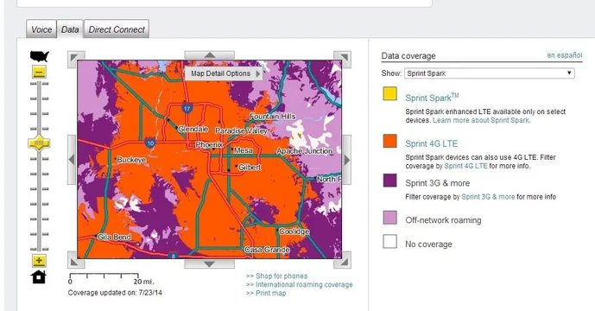
Task: Click the white No coverage swatch
Action: (x=389, y=241)
